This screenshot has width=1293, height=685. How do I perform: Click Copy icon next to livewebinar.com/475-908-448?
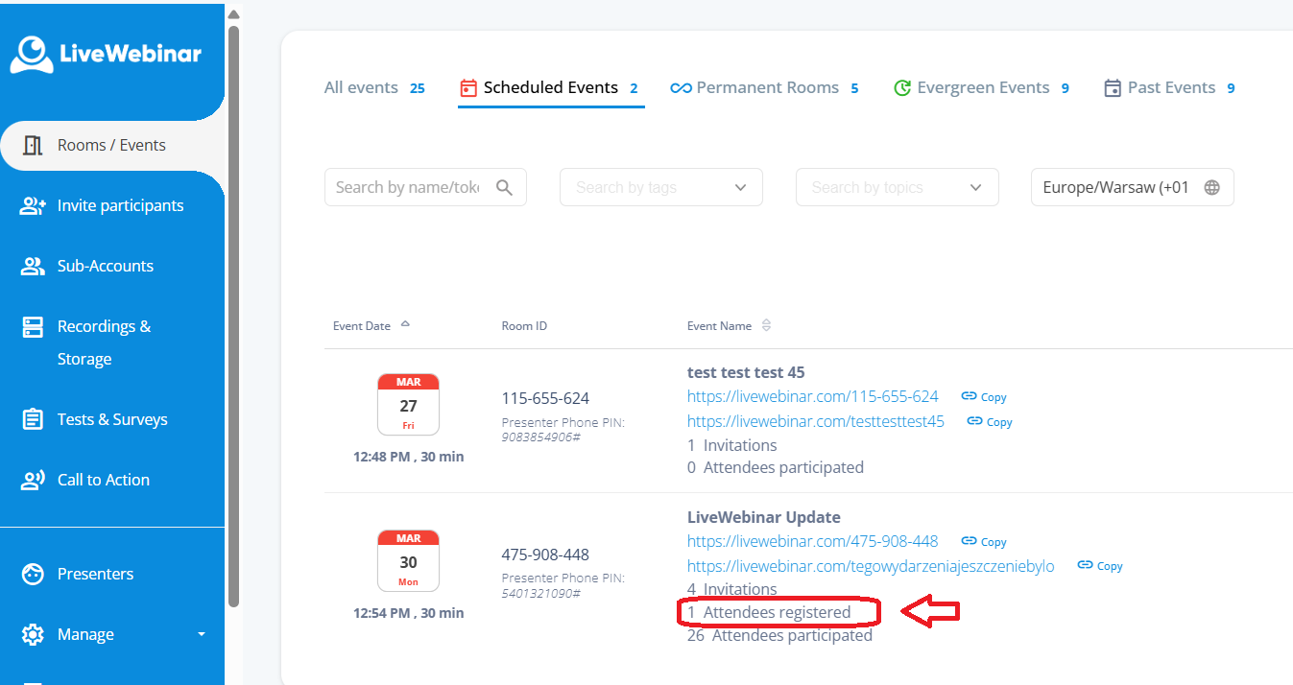tap(970, 541)
